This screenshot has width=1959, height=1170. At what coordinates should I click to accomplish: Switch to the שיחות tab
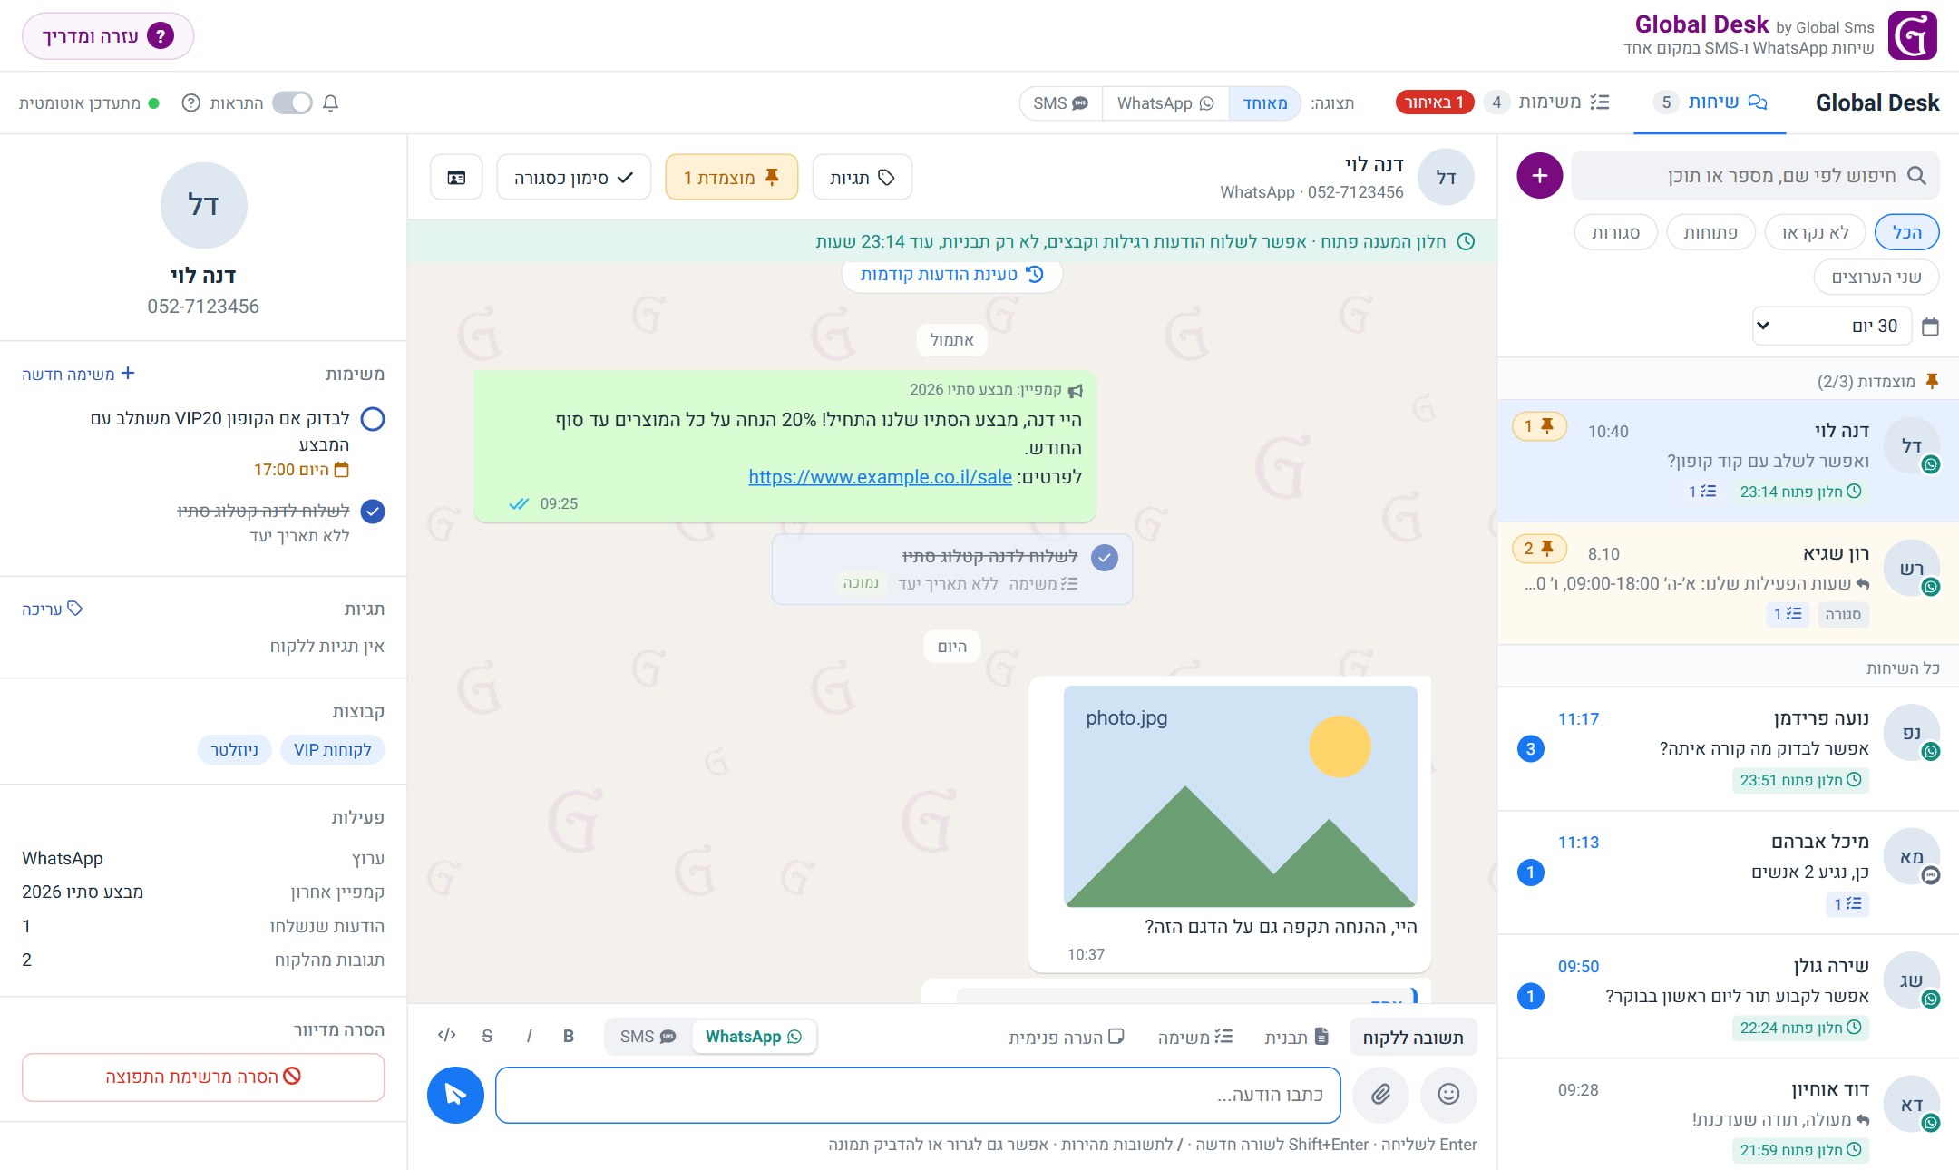tap(1710, 102)
